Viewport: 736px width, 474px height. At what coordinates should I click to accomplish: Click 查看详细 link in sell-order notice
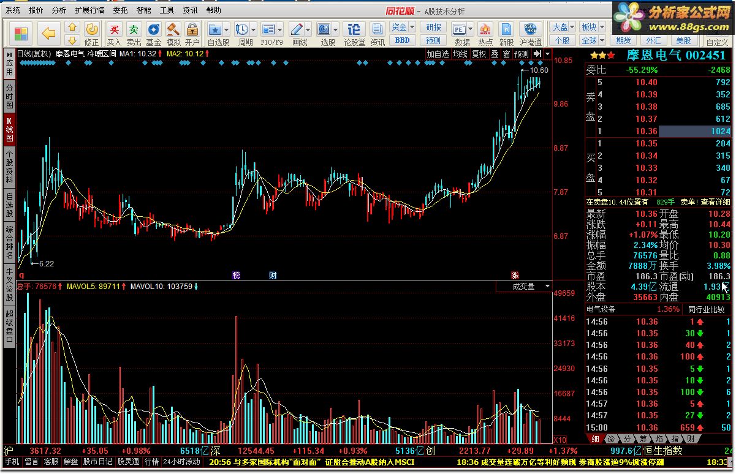tap(716, 201)
